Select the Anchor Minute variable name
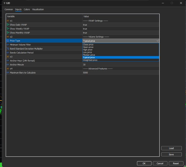The height and width of the screenshot is (167, 186). [x=17, y=65]
